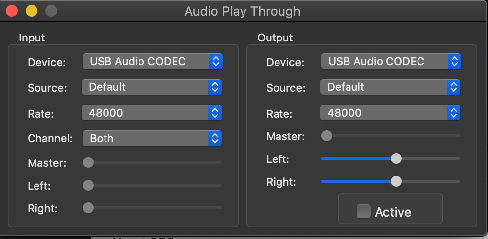This screenshot has height=239, width=488.
Task: Open the Input Device dropdown
Action: coord(152,62)
